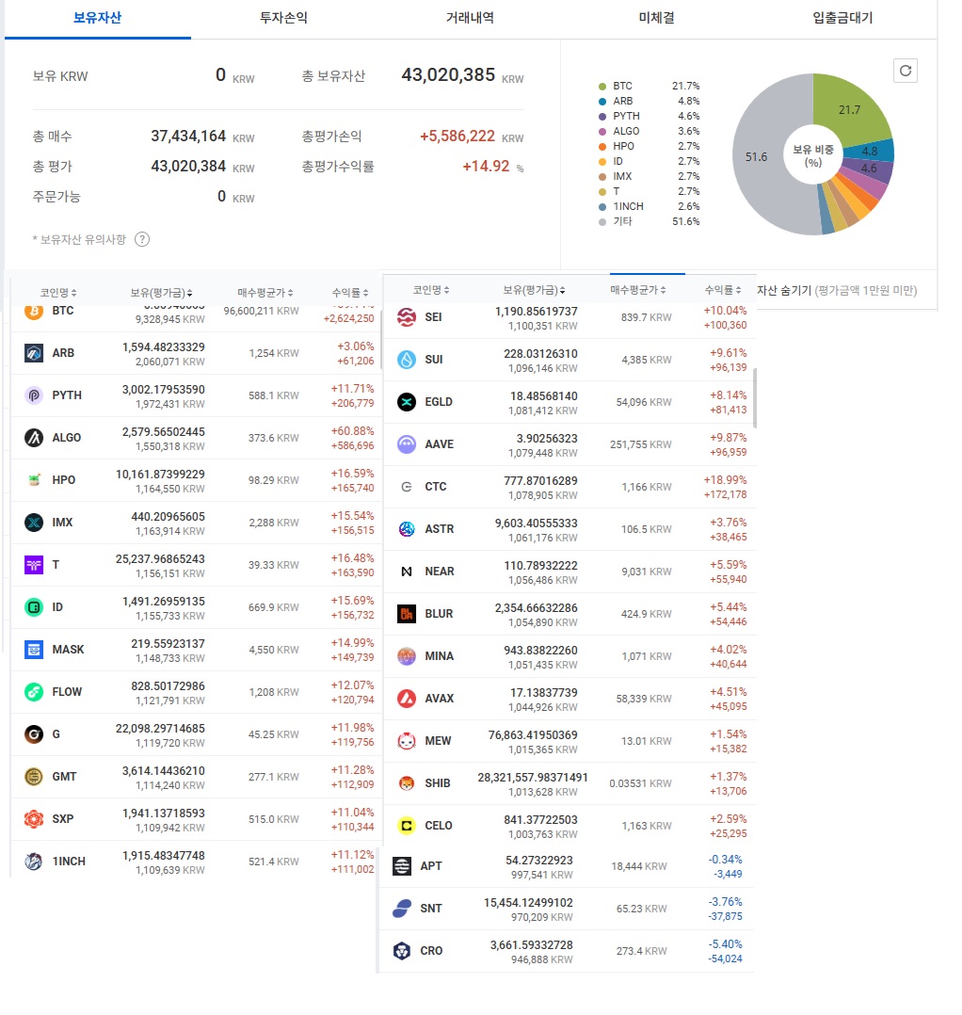962x1015 pixels.
Task: Click the SXP coin icon
Action: [x=34, y=819]
